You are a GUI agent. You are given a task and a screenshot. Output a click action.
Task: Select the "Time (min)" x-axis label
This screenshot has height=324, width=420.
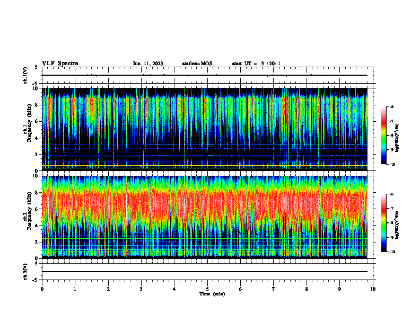pos(212,294)
